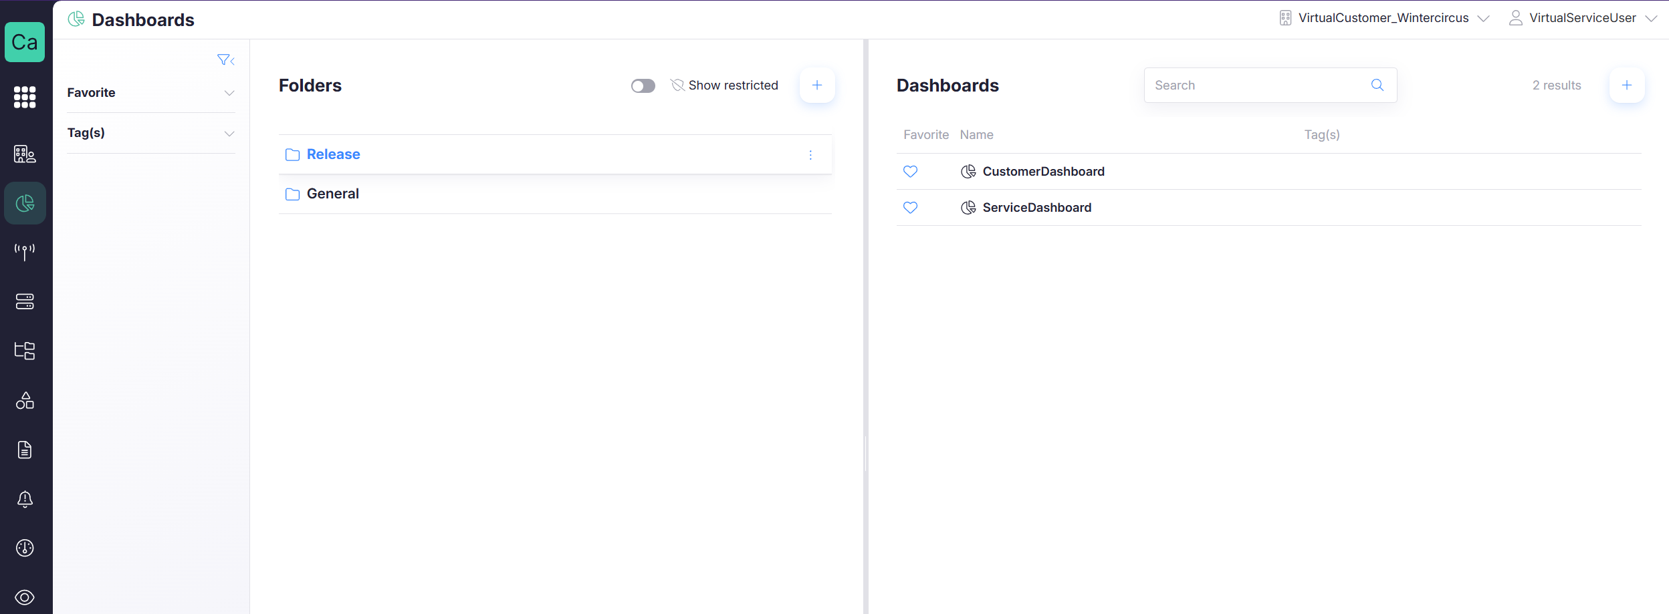This screenshot has height=614, width=1669.
Task: Sort by the Name column header
Action: coord(976,135)
